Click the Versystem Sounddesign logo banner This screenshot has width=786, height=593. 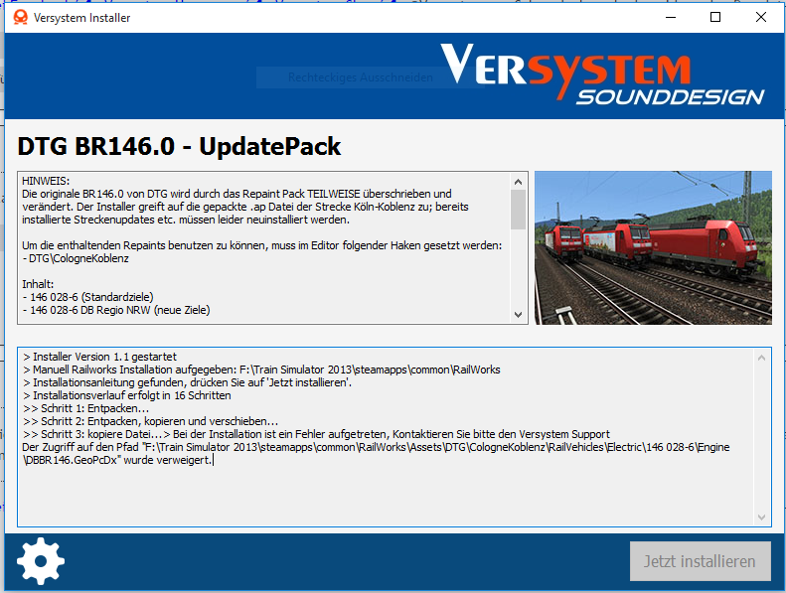point(602,74)
